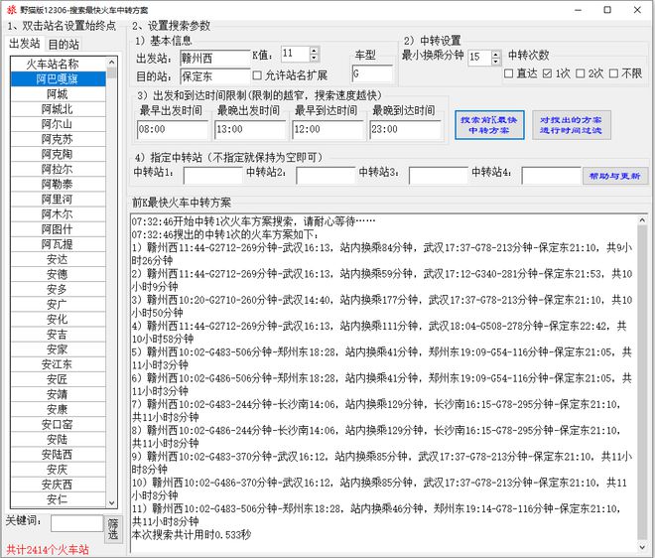
Task: Click 对搜出的方案进行时间过滤 button
Action: point(571,125)
